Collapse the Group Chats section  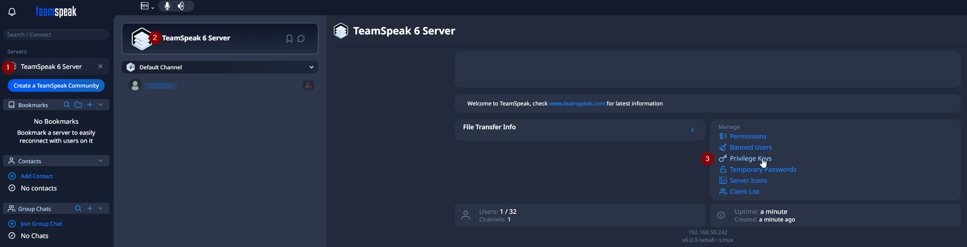click(100, 208)
